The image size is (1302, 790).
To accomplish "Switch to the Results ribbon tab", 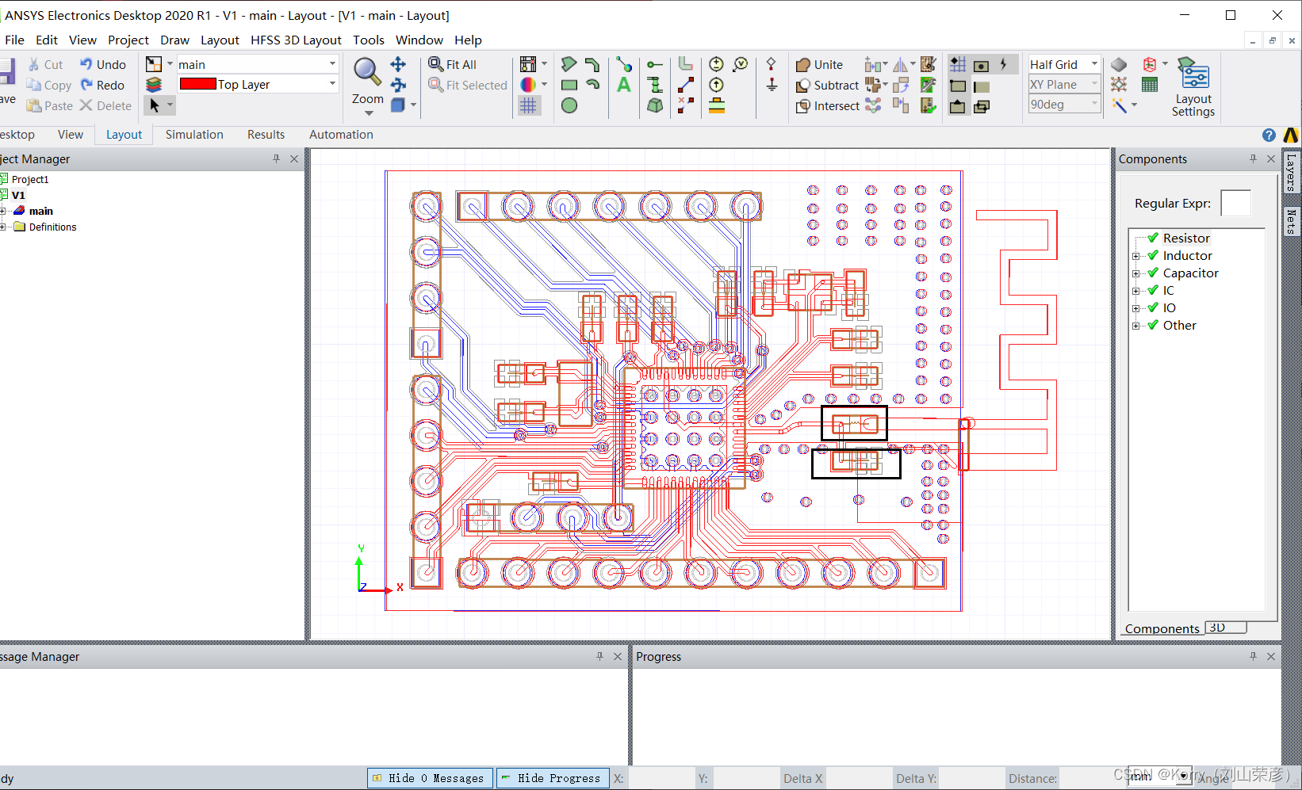I will [x=266, y=135].
